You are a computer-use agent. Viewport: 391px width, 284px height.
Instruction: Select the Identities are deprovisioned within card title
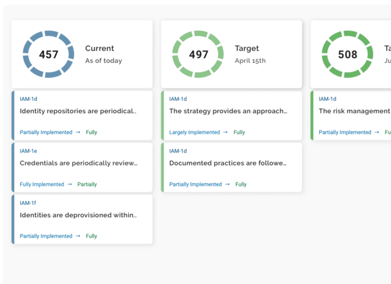[x=78, y=215]
